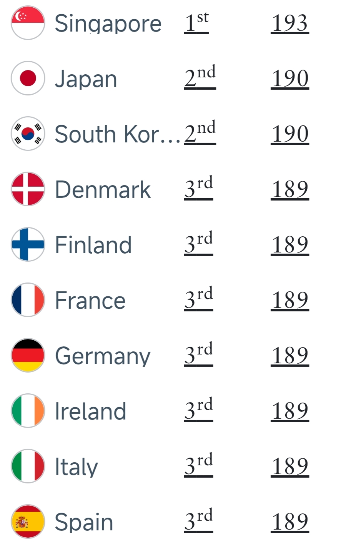Open Spain's 189 score link
This screenshot has width=341, height=545.
point(290,522)
